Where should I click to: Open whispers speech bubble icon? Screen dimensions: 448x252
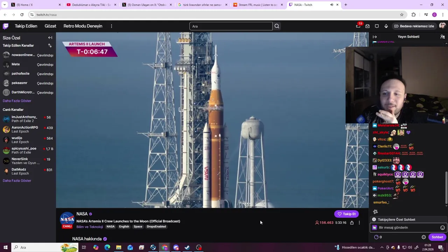click(x=377, y=26)
